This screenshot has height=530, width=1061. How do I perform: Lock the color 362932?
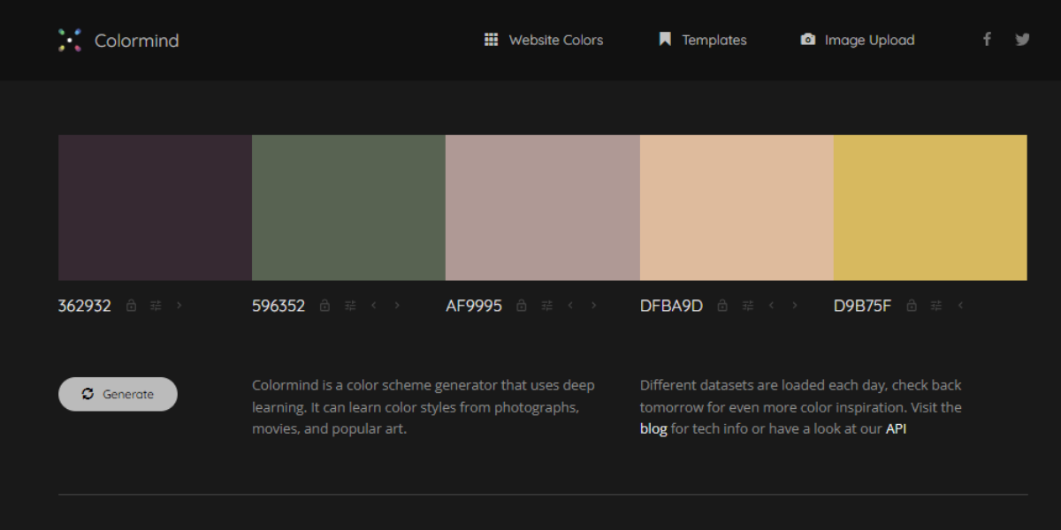coord(131,305)
